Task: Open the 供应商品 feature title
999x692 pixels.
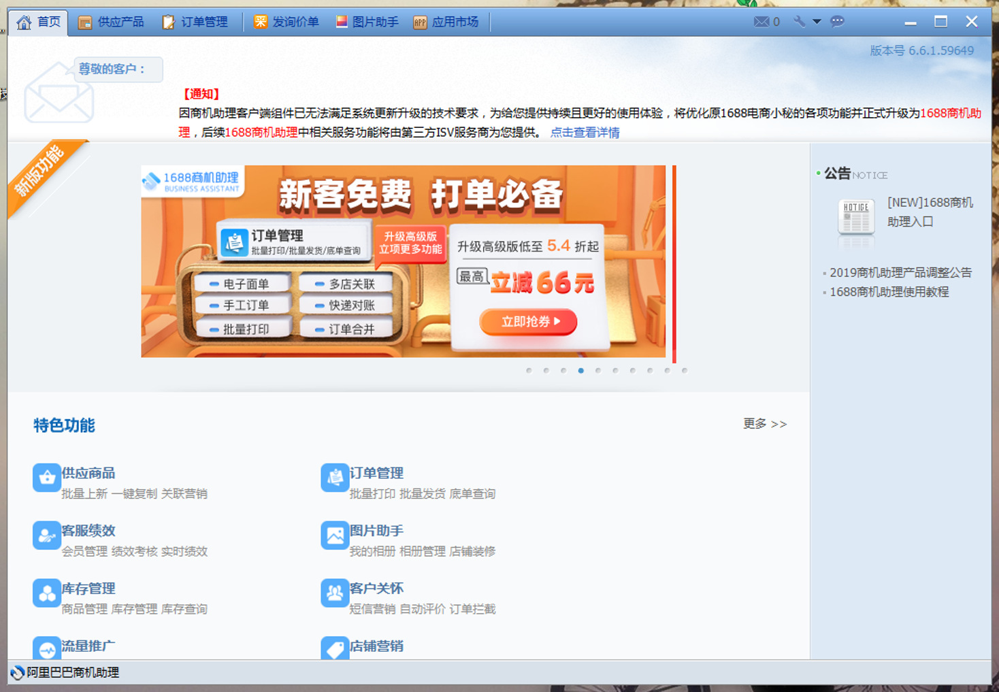Action: coord(88,473)
